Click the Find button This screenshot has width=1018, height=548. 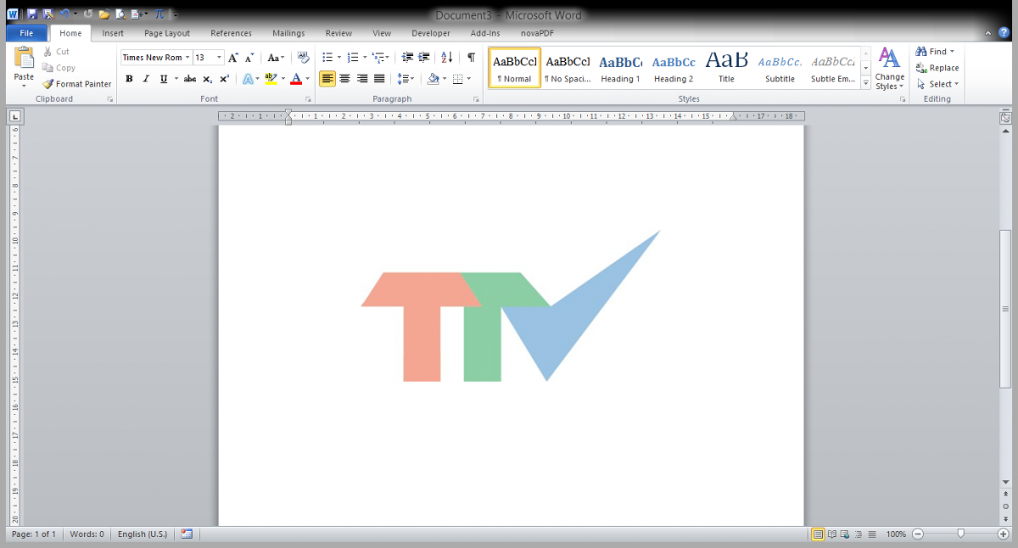tap(935, 52)
